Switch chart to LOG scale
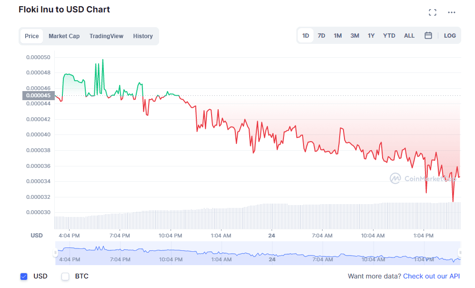The width and height of the screenshot is (475, 288). click(x=450, y=35)
